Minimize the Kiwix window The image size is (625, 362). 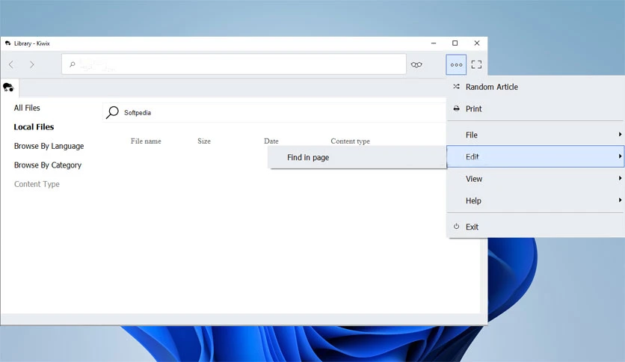coord(434,43)
